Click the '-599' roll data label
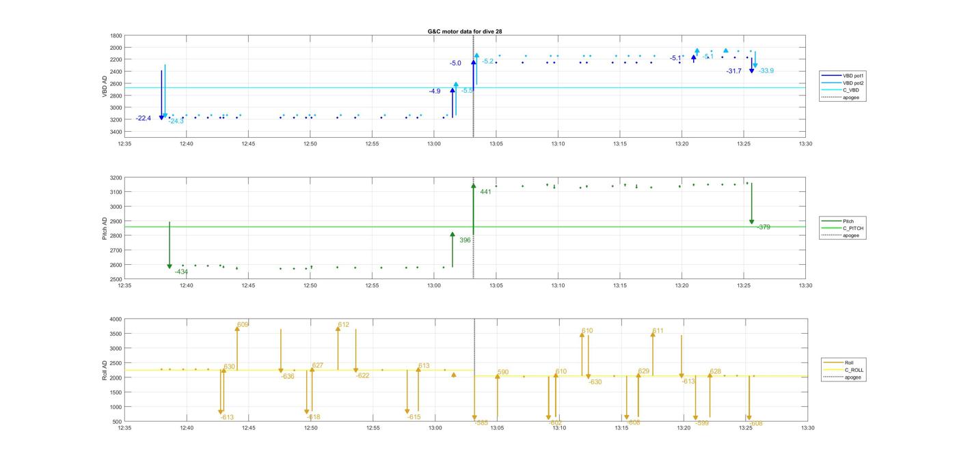This screenshot has height=473, width=957. click(702, 423)
